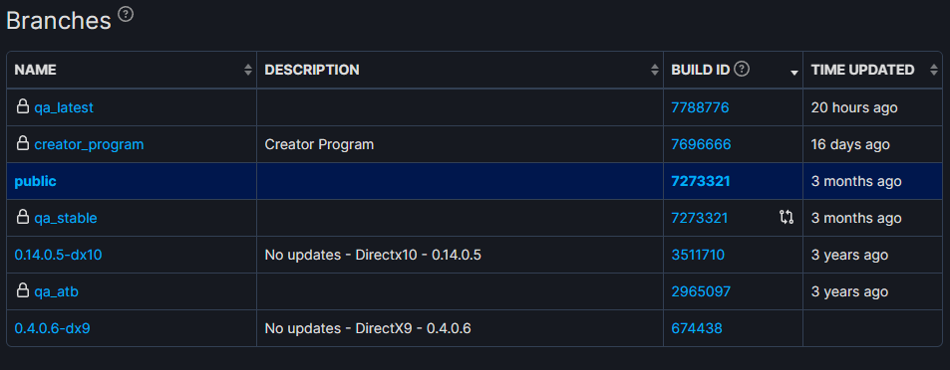Open the public branch link
Viewport: 950px width, 370px height.
tap(35, 181)
